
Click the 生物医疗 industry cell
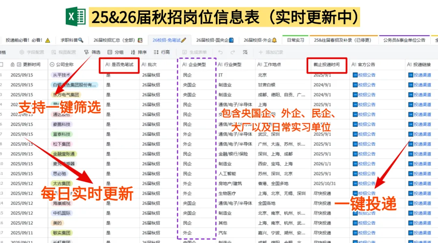(x=227, y=193)
